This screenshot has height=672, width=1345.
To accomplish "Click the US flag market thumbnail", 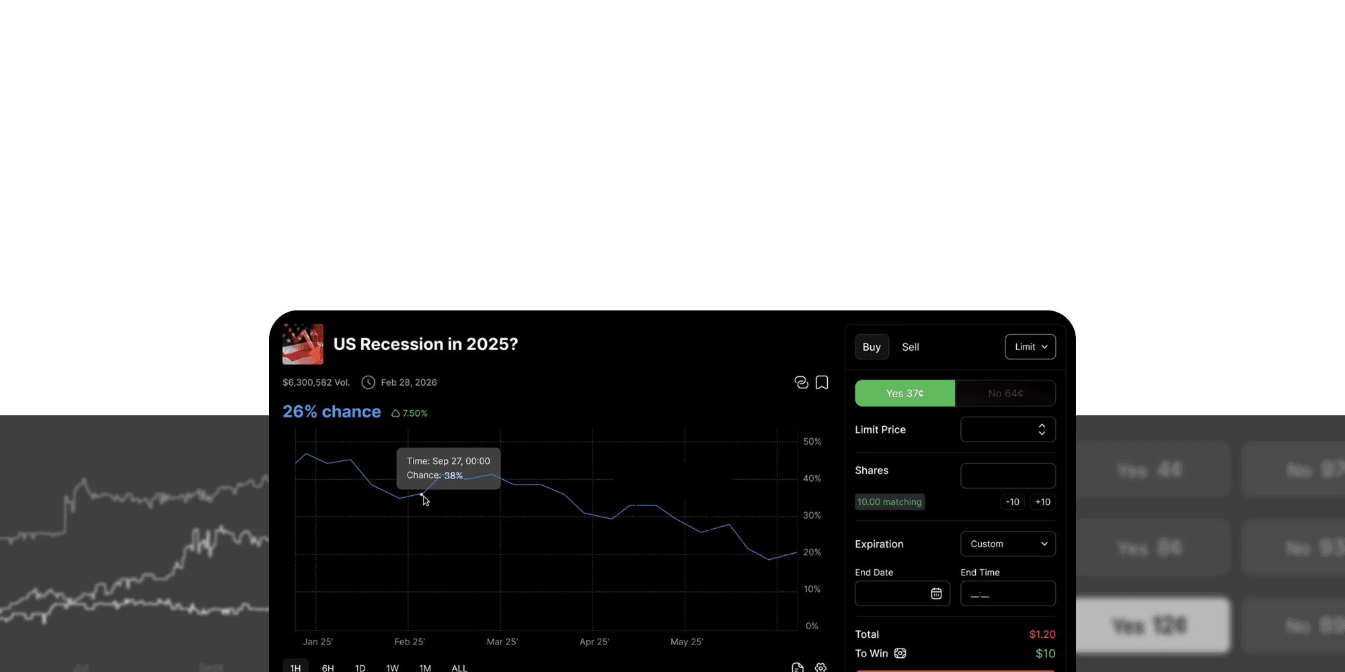I will pos(303,344).
